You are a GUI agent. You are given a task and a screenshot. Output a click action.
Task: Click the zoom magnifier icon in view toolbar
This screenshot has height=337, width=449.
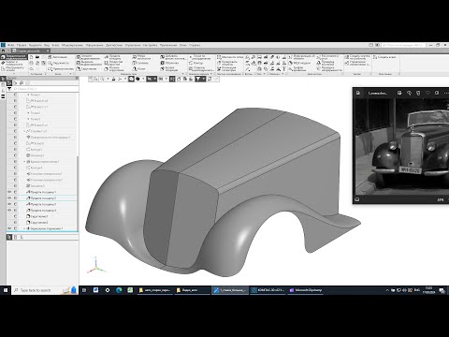(x=102, y=80)
